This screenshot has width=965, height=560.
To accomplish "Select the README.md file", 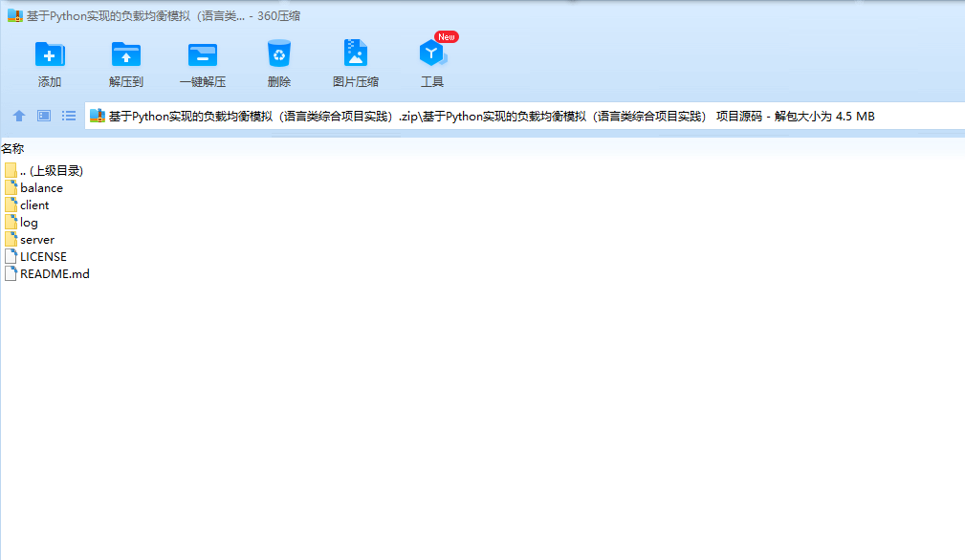I will point(47,273).
